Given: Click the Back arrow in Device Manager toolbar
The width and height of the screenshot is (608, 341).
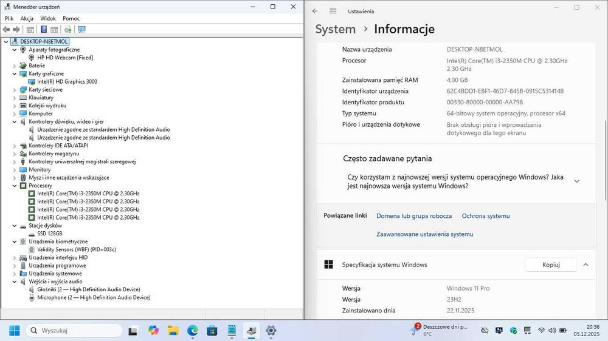Looking at the screenshot, I should coord(6,29).
